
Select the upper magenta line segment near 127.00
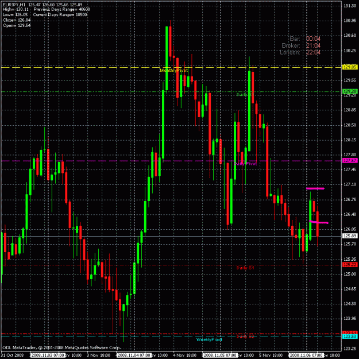[315, 188]
